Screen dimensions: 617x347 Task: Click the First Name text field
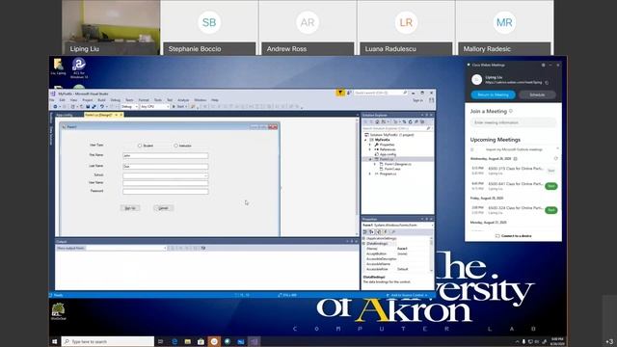pos(165,156)
